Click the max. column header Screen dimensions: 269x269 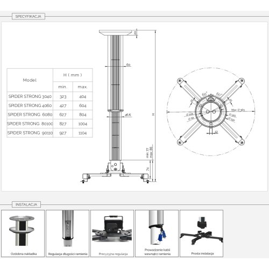click(x=83, y=87)
